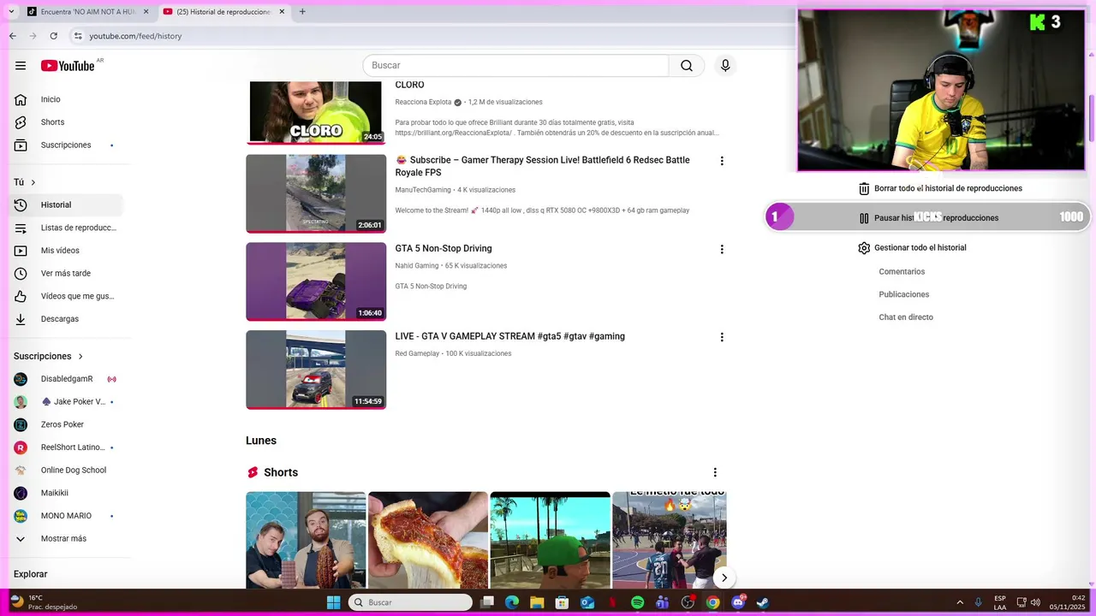The image size is (1096, 616).
Task: Open Ver más tarde in the sidebar
Action: click(x=67, y=274)
